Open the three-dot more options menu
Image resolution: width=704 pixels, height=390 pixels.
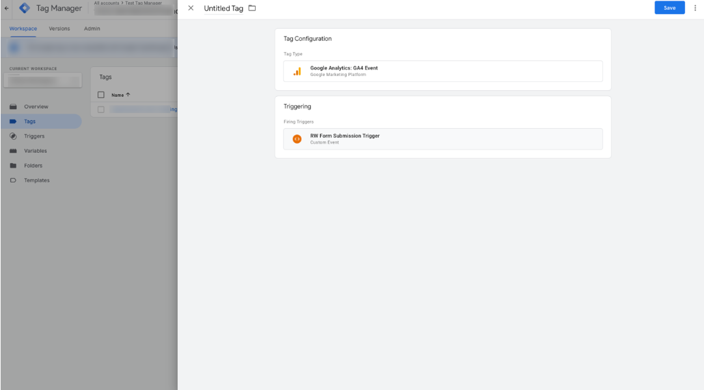[x=695, y=8]
